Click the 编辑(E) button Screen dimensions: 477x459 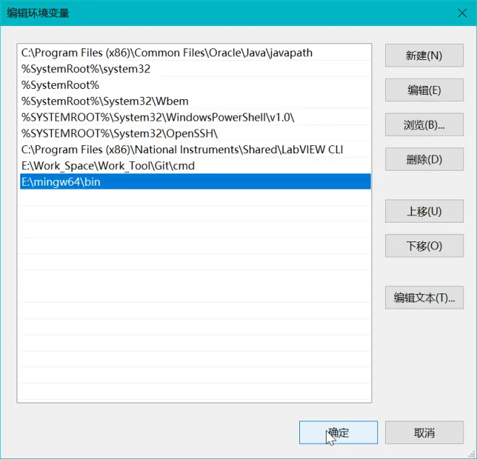(424, 90)
